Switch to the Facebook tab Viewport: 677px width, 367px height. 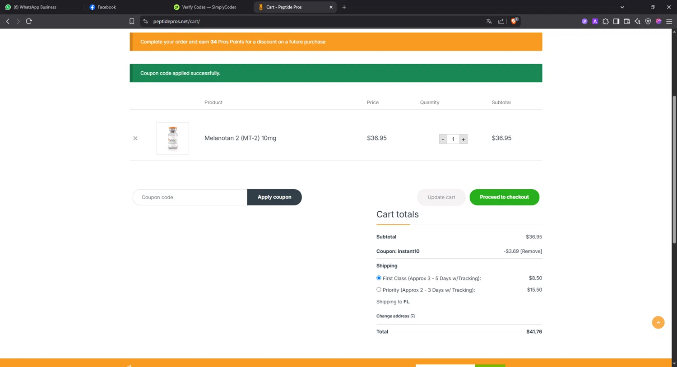[127, 7]
